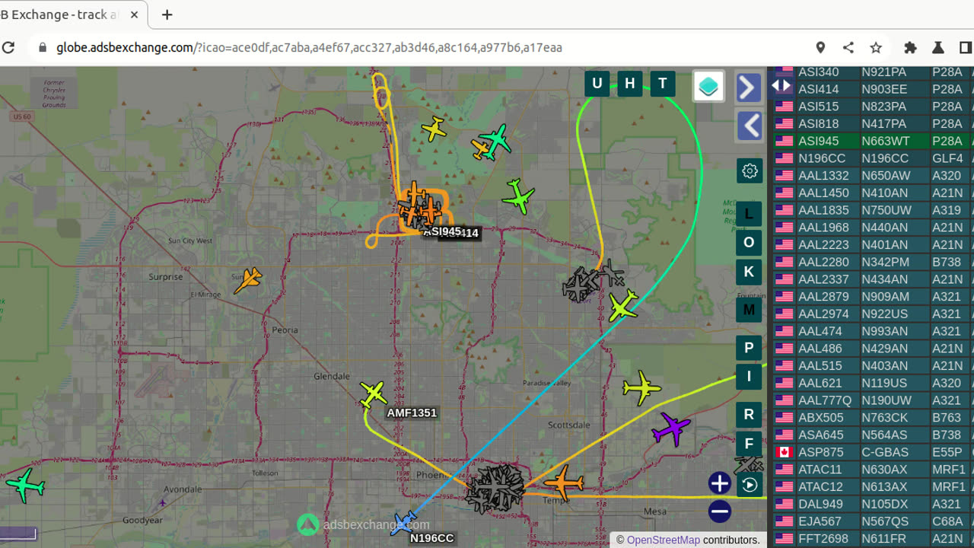
Task: Zoom out with the minus button
Action: coord(719,511)
